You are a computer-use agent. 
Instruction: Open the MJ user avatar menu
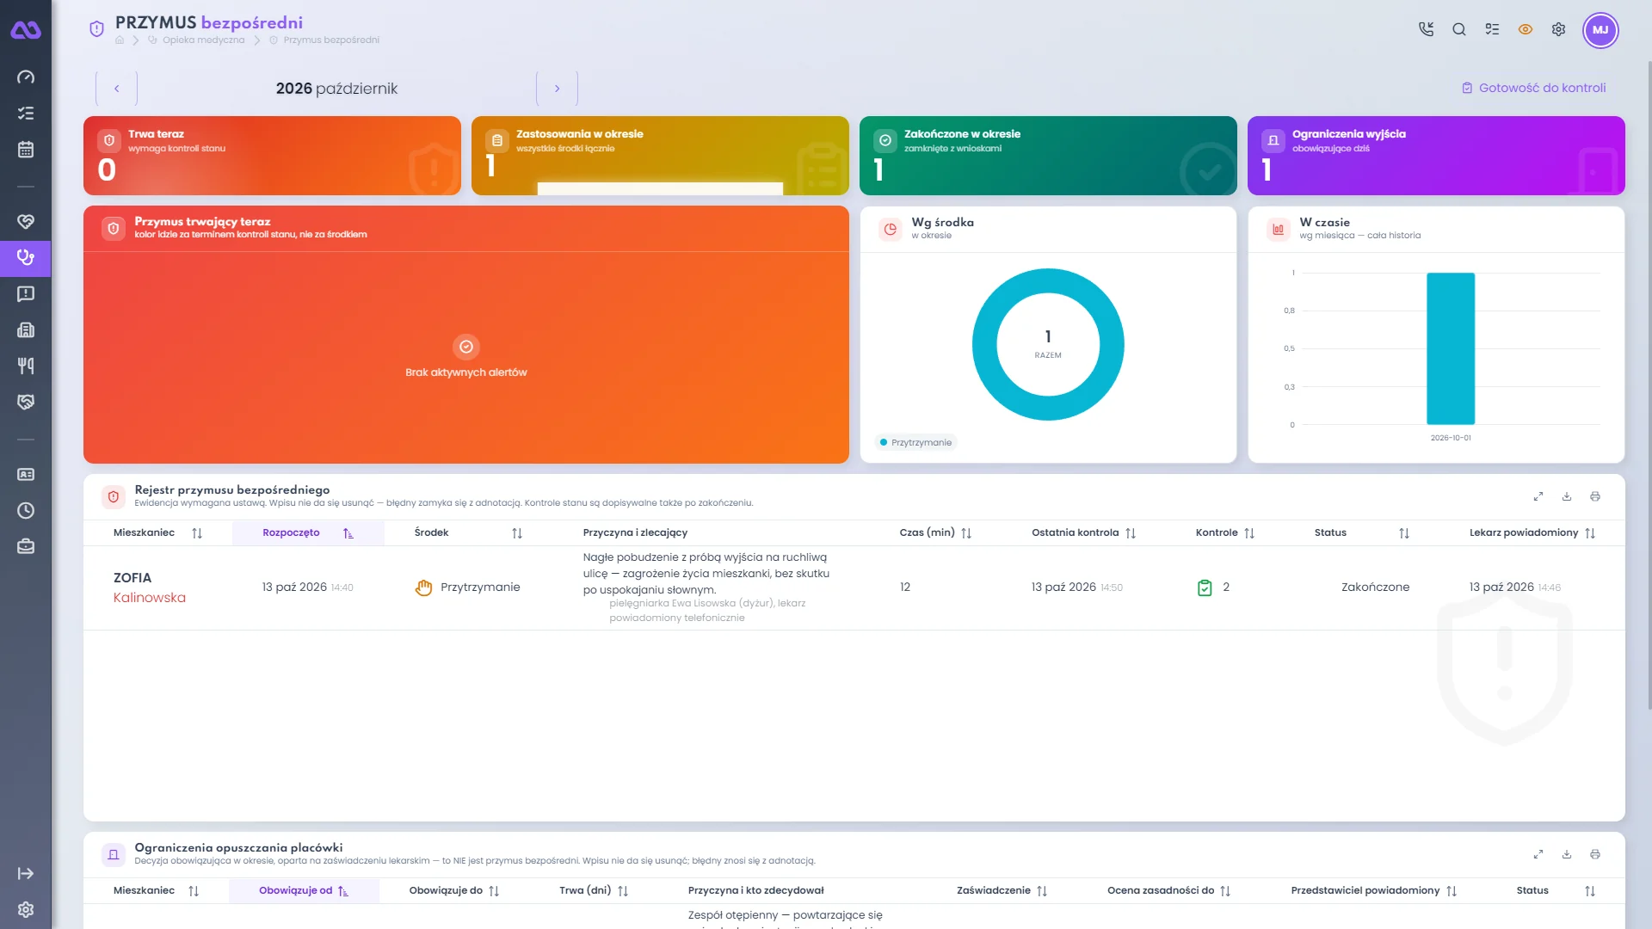tap(1600, 30)
